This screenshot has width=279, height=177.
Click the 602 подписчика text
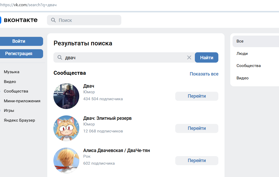coord(99,163)
